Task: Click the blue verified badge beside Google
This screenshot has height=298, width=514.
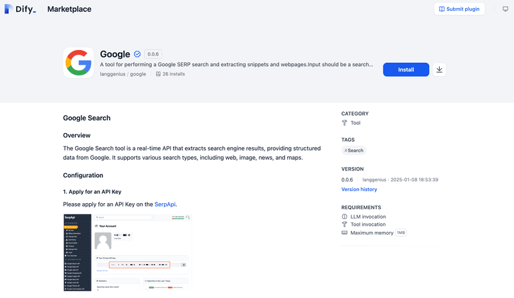Action: [137, 54]
